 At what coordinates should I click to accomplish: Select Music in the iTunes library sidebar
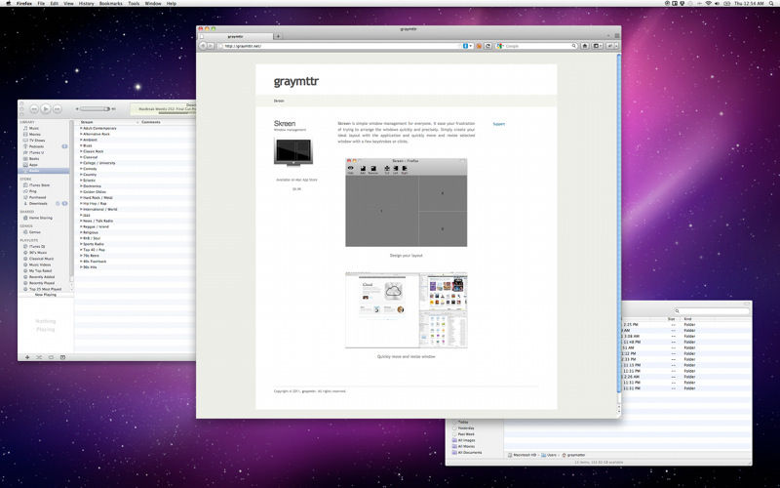(34, 129)
